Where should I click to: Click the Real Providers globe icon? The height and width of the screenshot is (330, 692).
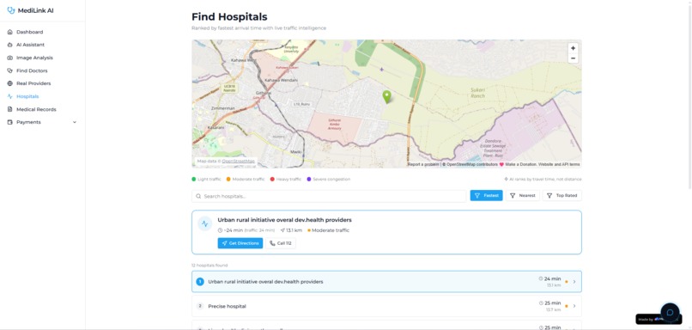click(x=9, y=83)
